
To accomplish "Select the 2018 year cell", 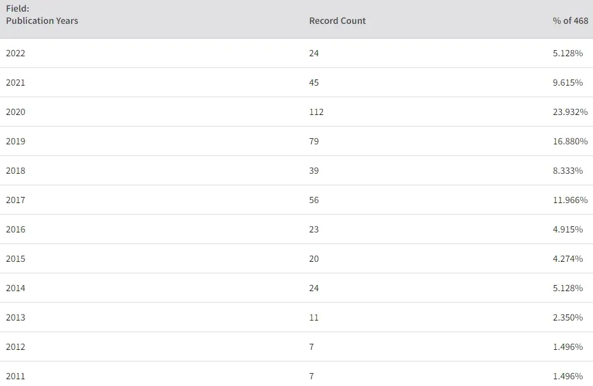I will click(15, 171).
